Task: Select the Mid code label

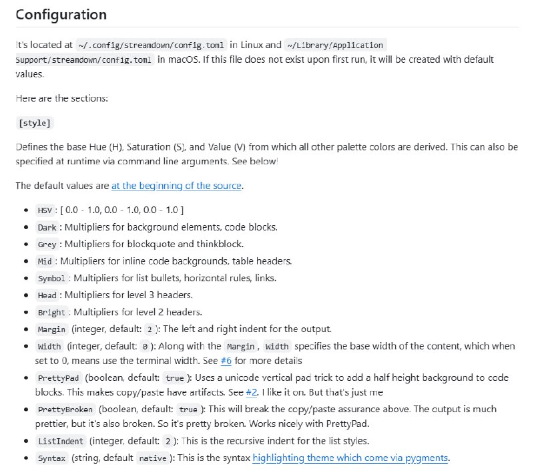Action: tap(45, 261)
